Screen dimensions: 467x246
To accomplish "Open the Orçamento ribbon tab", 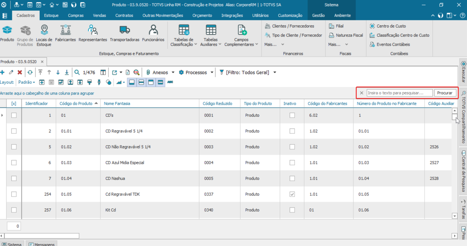I will tap(202, 16).
